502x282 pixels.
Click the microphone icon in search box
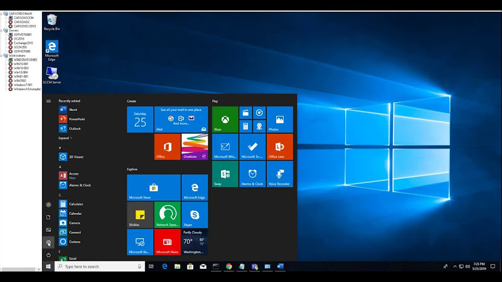pos(139,266)
